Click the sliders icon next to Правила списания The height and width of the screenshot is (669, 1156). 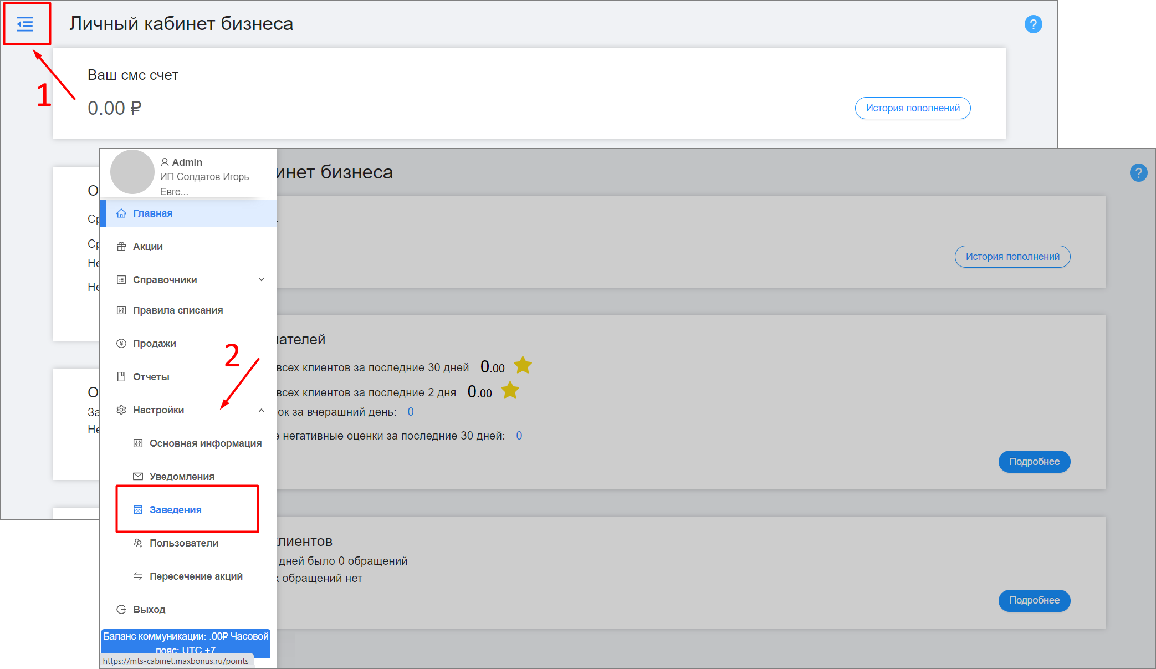pyautogui.click(x=121, y=310)
